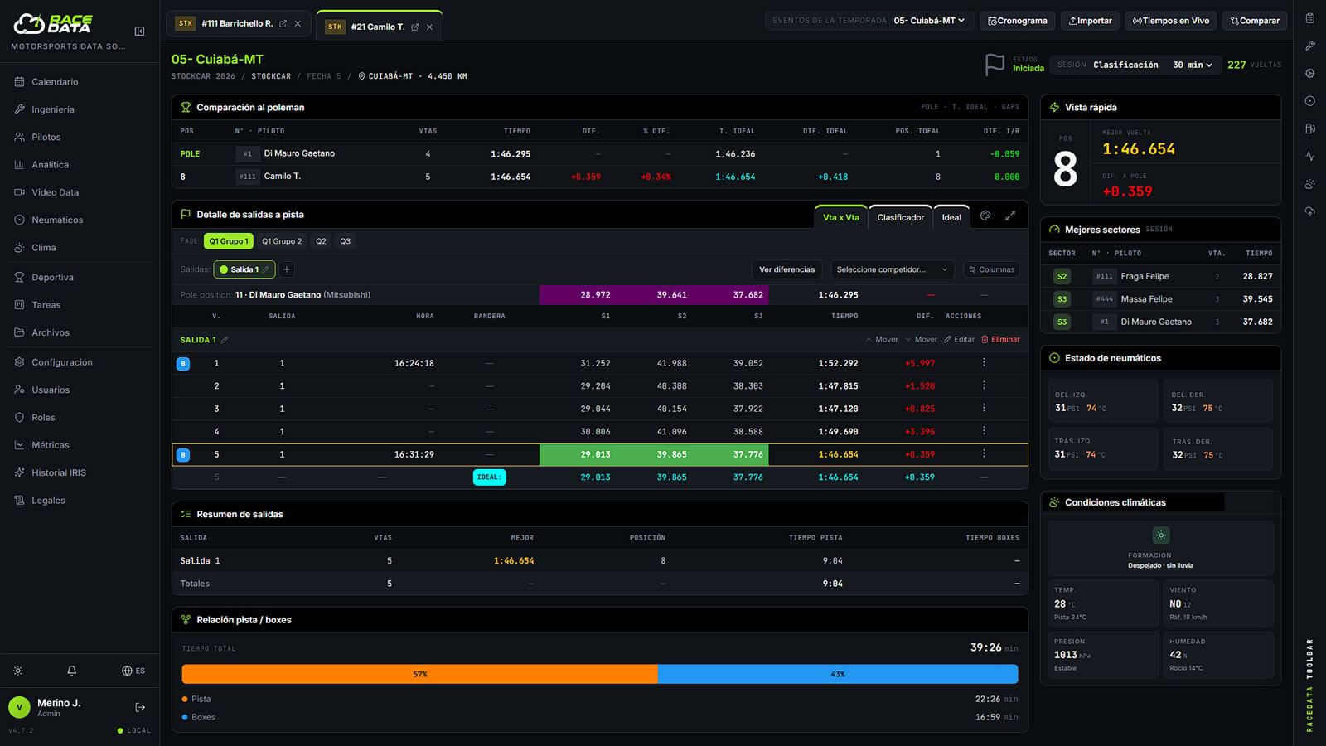Expand Detalle de salidas panel to fullscreen
The height and width of the screenshot is (746, 1326).
click(1010, 216)
